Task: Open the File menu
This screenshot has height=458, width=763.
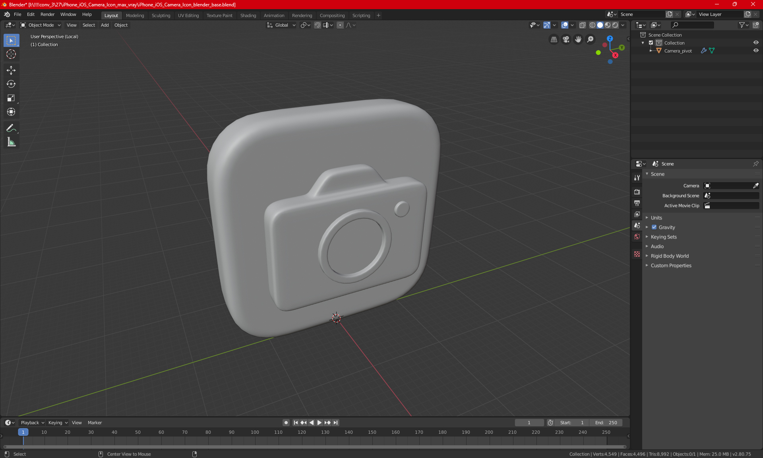Action: 17,14
